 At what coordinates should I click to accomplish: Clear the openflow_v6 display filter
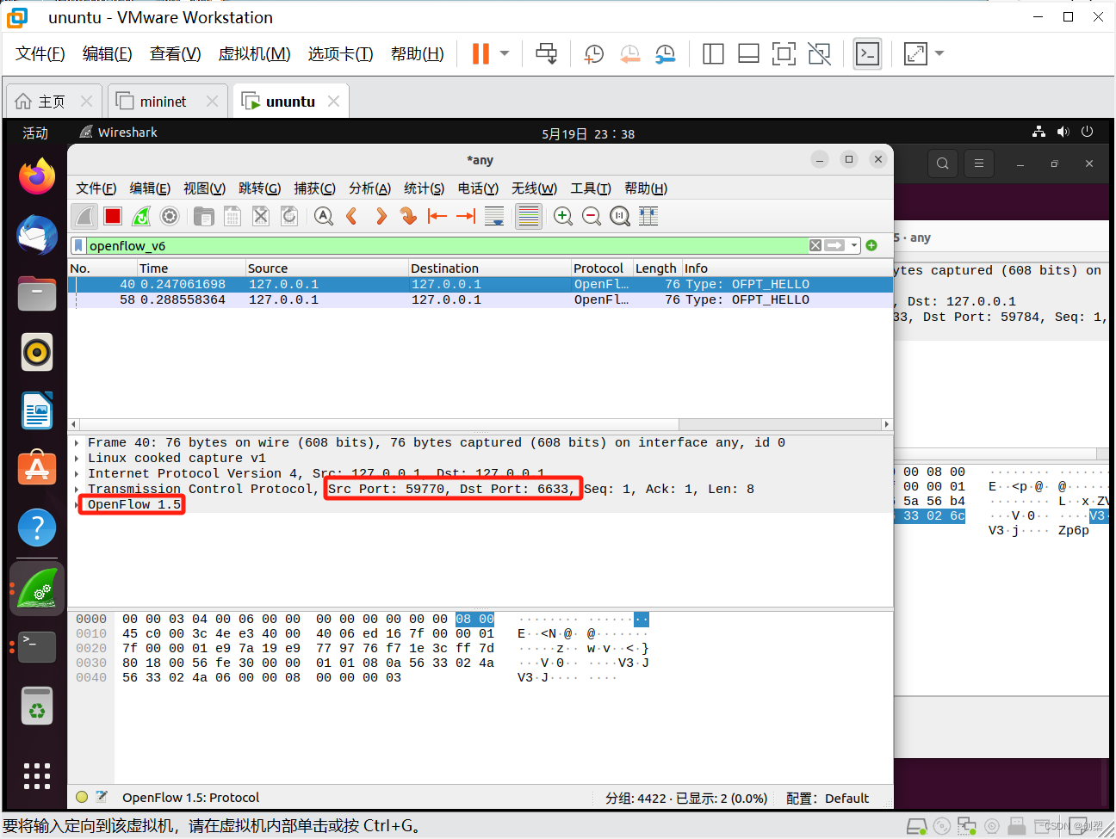pyautogui.click(x=815, y=245)
